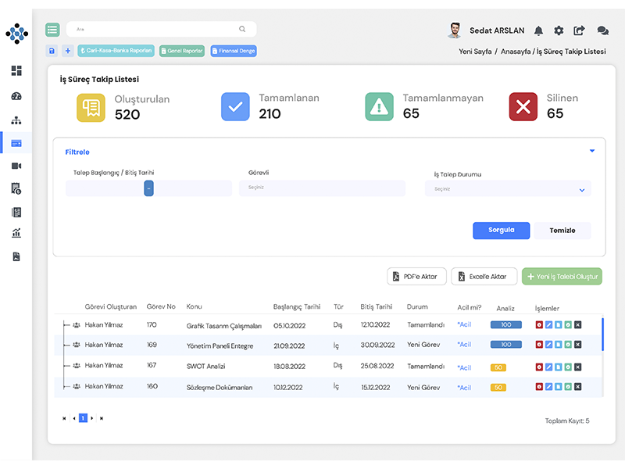Go to Anasayfa in the breadcrumb
Image resolution: width=625 pixels, height=469 pixels.
pos(516,52)
